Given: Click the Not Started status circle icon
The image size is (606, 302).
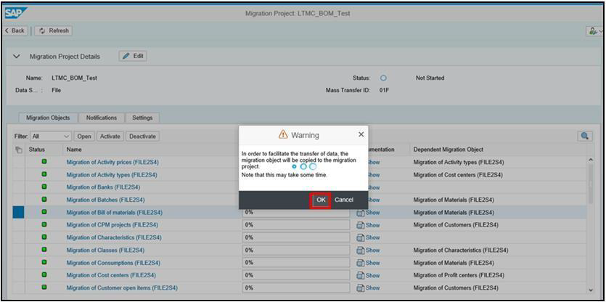Looking at the screenshot, I should click(383, 78).
